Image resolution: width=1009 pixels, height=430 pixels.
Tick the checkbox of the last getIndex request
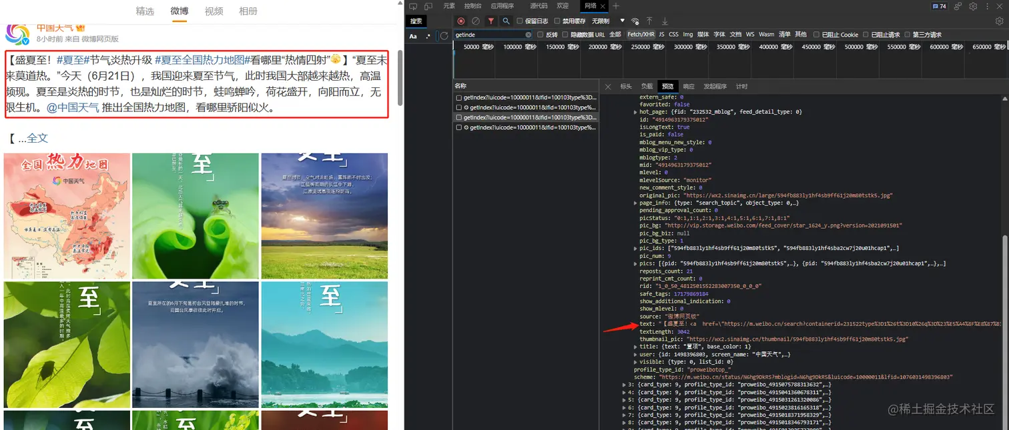458,127
